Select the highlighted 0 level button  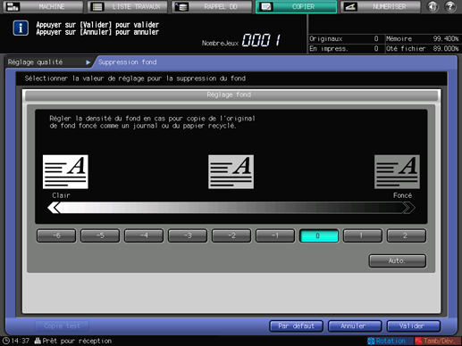point(319,235)
